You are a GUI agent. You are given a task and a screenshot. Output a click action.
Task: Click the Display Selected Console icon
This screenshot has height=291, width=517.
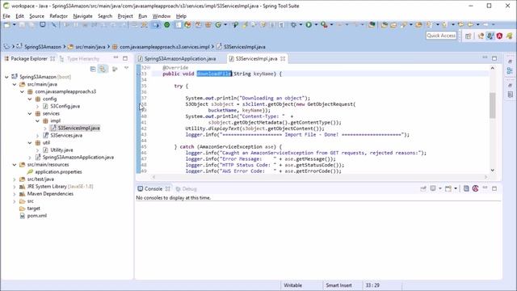[x=433, y=188]
